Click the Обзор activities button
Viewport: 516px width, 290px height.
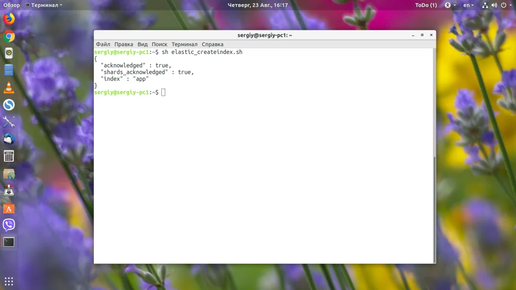(x=12, y=5)
